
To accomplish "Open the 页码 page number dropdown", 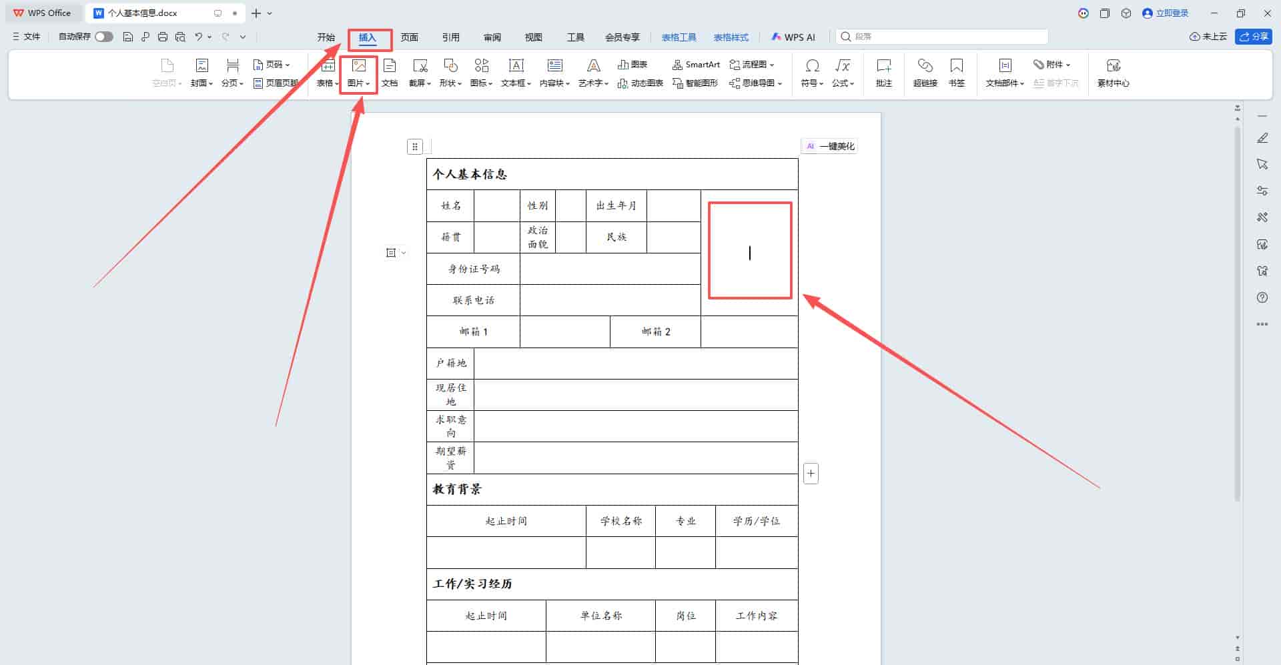I will pos(272,65).
